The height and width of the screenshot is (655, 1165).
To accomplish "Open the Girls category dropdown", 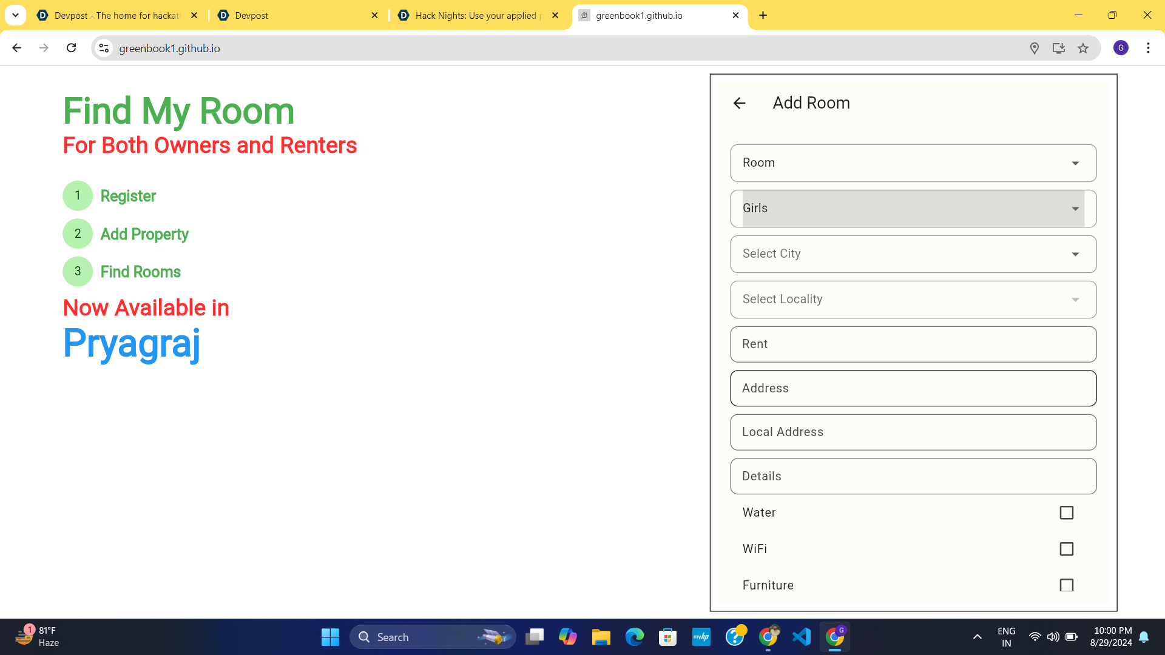I will coord(913,209).
